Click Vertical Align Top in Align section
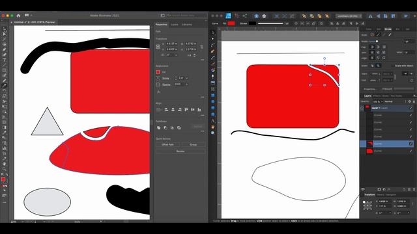The width and height of the screenshot is (417, 234). tap(186, 110)
